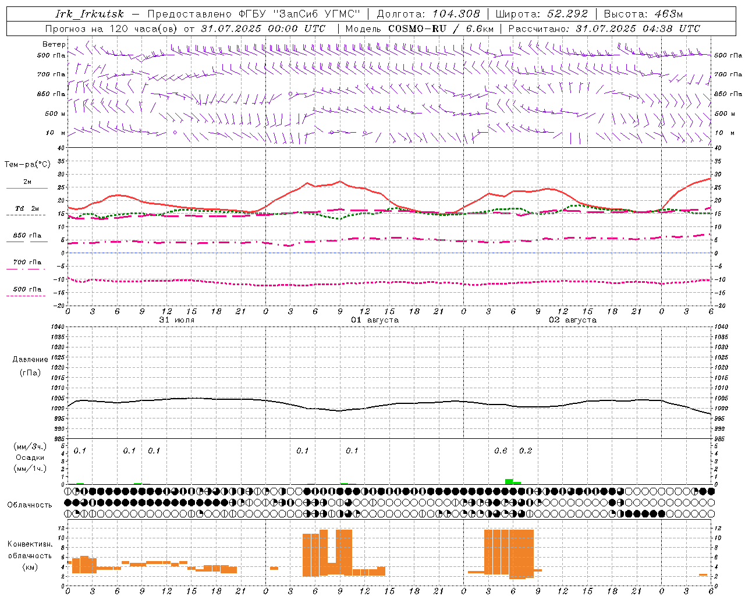Viewport: 745px width, 596px height.
Task: Click the 'Тем-ра(°C)' temperature panel label
Action: [x=27, y=165]
